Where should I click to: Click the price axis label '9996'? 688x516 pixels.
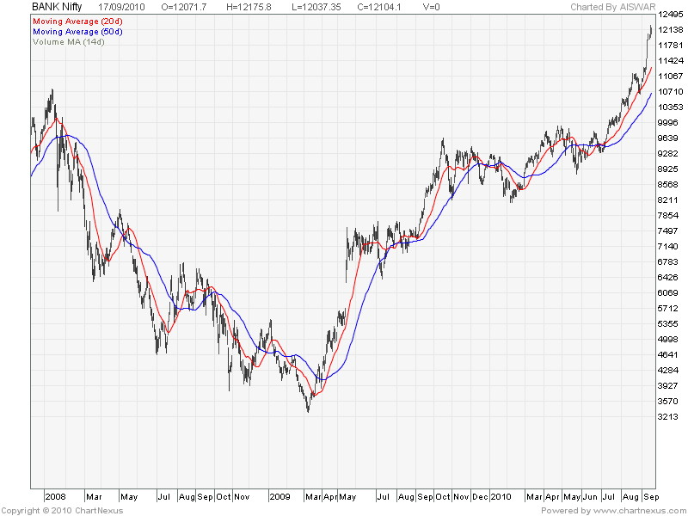668,123
